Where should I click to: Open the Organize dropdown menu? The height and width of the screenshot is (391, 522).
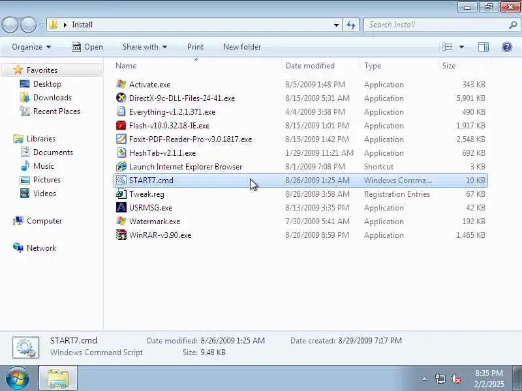[x=31, y=47]
